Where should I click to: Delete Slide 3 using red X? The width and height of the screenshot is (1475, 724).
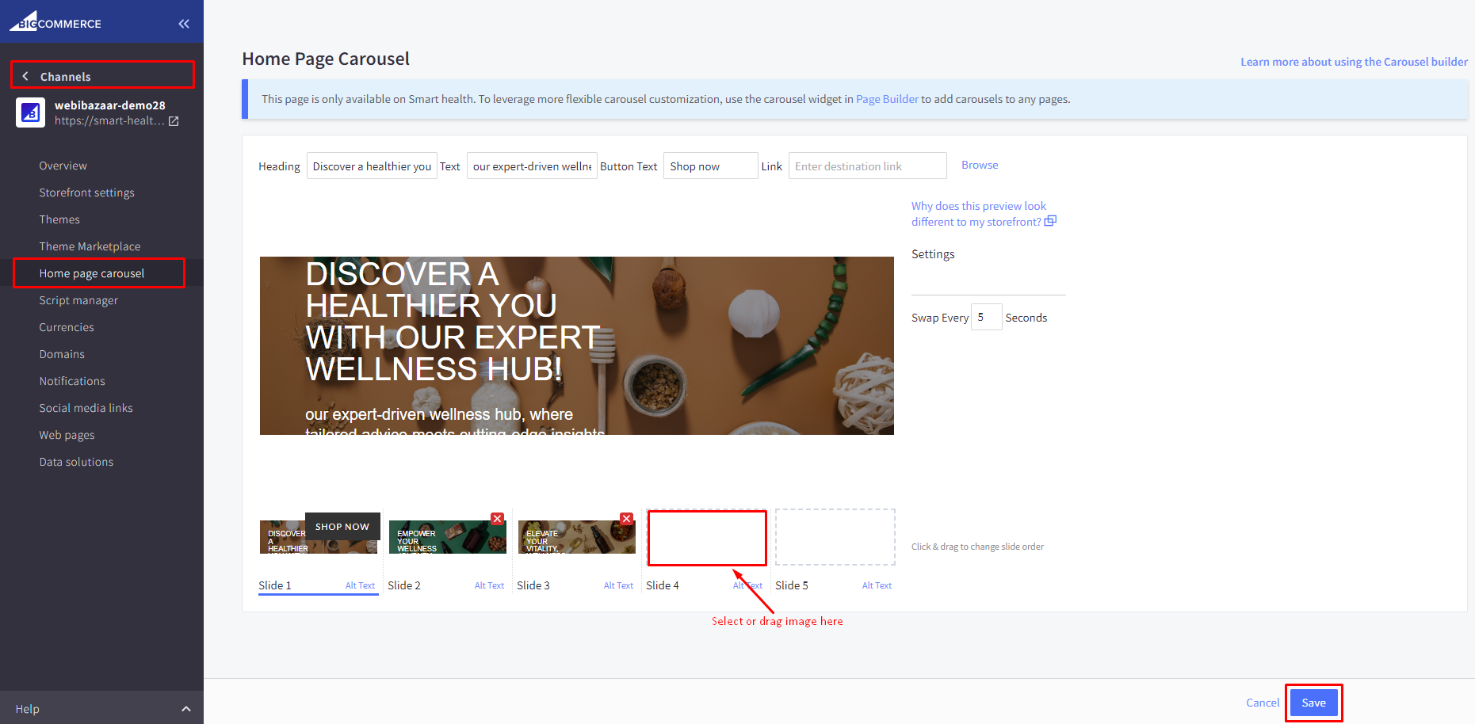[626, 519]
